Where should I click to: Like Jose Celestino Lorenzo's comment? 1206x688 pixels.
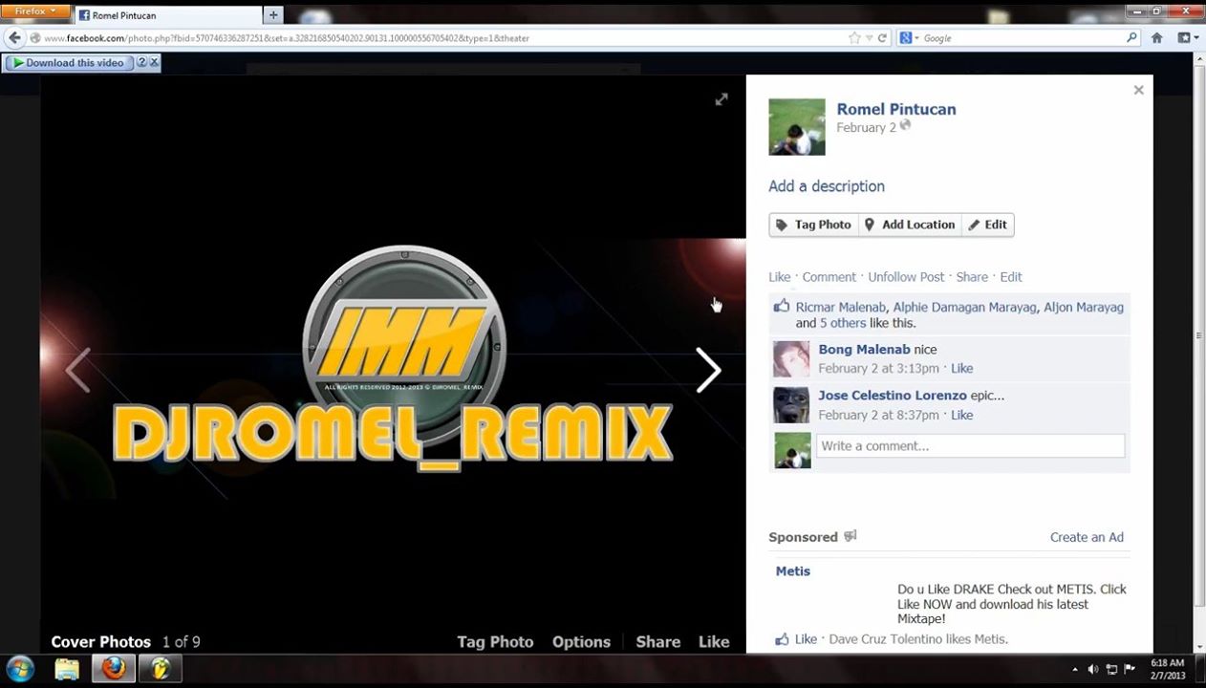coord(962,415)
